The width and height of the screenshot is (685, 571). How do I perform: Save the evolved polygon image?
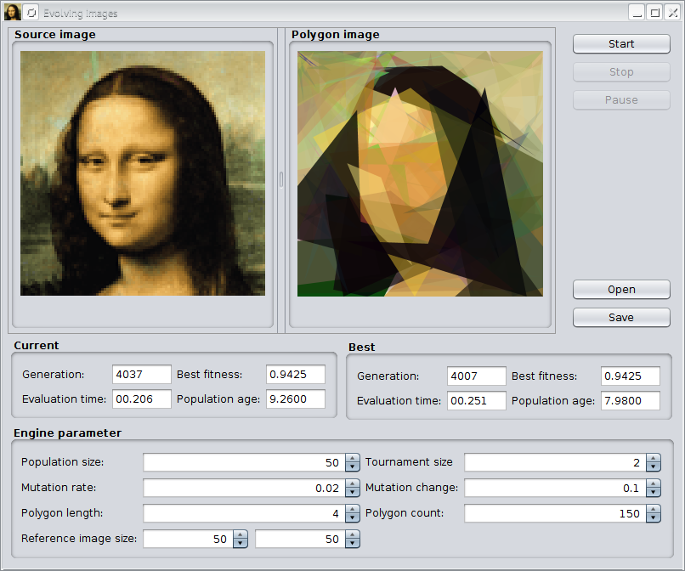(620, 317)
